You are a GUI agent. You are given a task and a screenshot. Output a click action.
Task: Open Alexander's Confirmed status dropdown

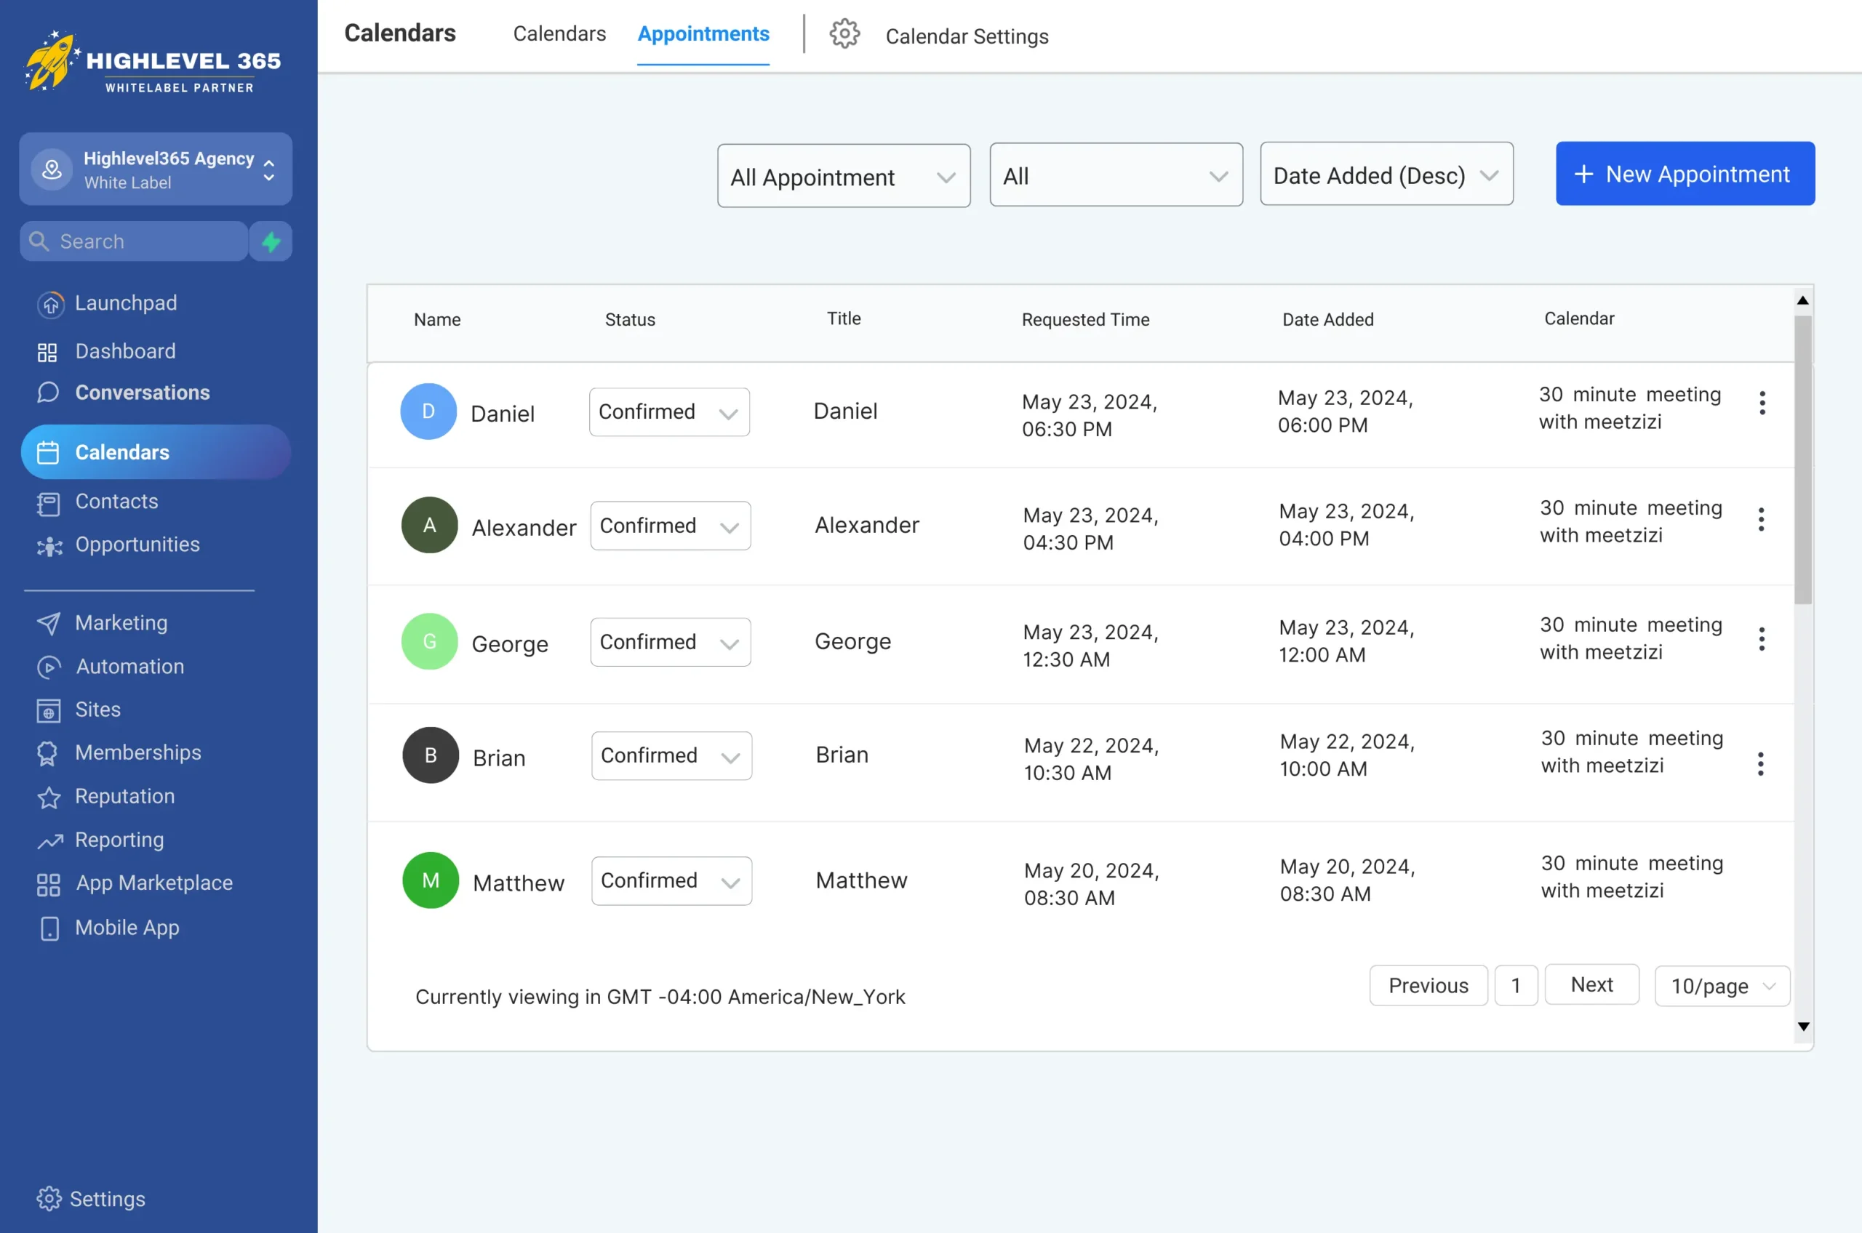[670, 526]
